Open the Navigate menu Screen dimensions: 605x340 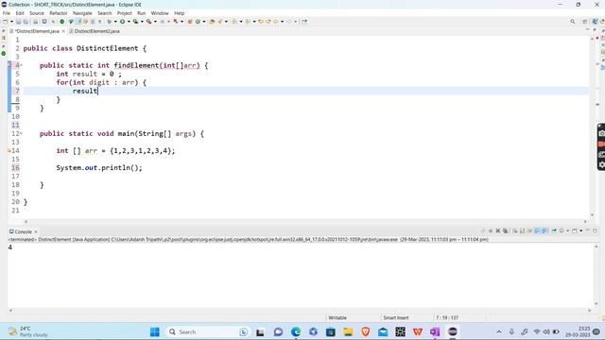pyautogui.click(x=82, y=13)
